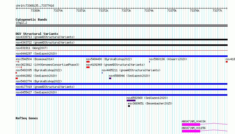Select the red block under nsv418
Image resolution: width=235 pixels, height=134 pixels.
pyautogui.click(x=227, y=62)
